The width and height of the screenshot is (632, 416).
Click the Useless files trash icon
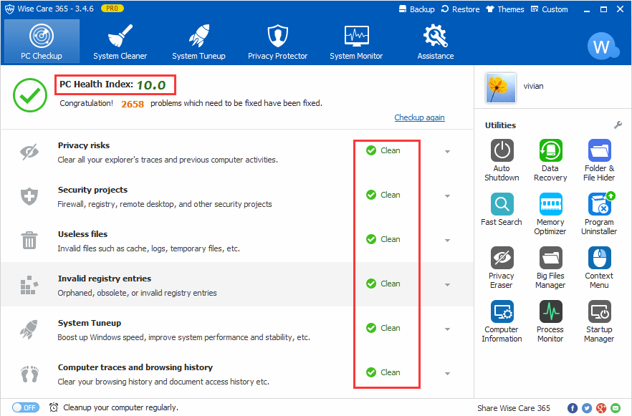point(29,241)
